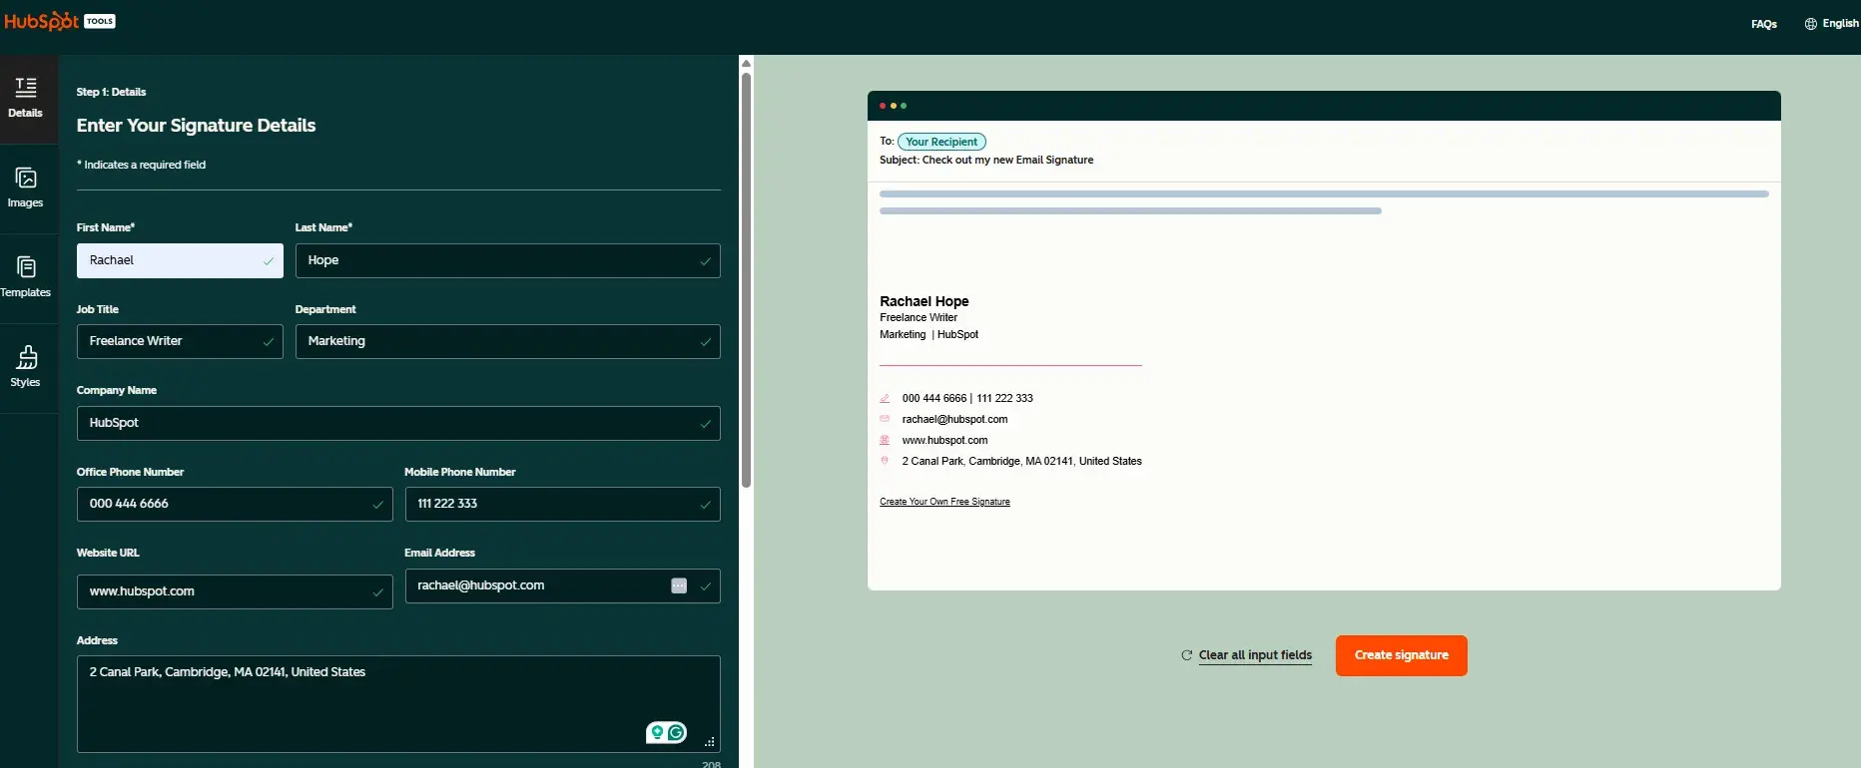
Task: Edit the First Name field containing Rachael
Action: coord(180,260)
